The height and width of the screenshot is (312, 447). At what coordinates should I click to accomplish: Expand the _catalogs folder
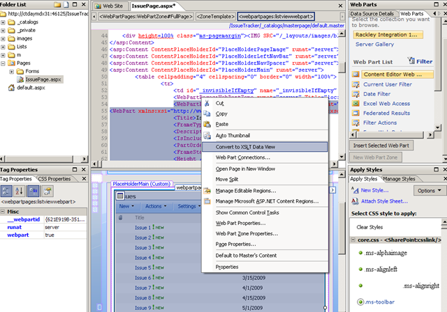[3, 22]
